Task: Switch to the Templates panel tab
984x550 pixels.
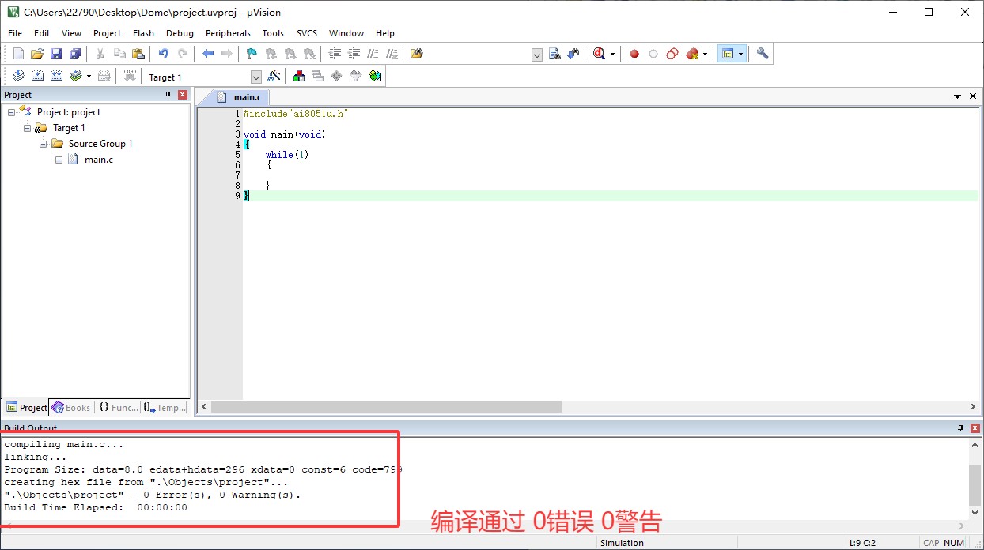Action: [x=165, y=408]
